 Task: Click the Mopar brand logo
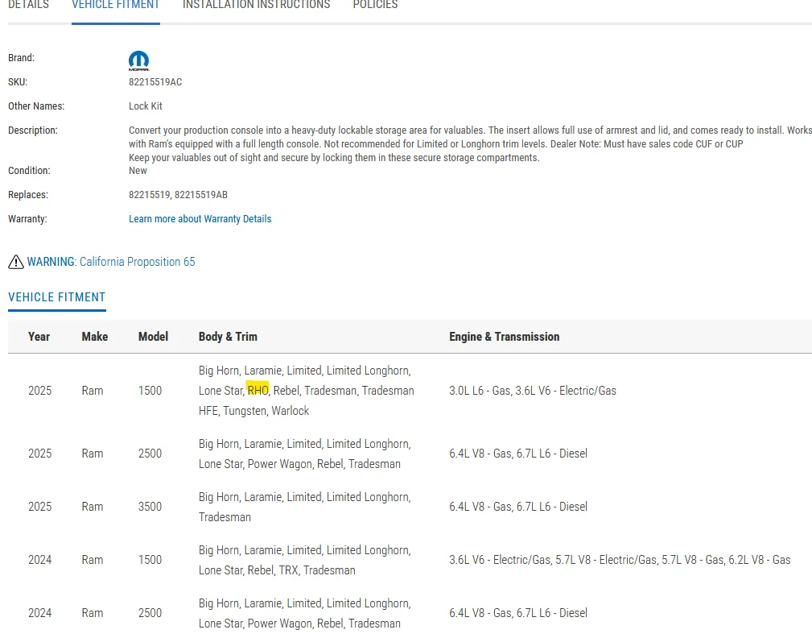[x=138, y=60]
